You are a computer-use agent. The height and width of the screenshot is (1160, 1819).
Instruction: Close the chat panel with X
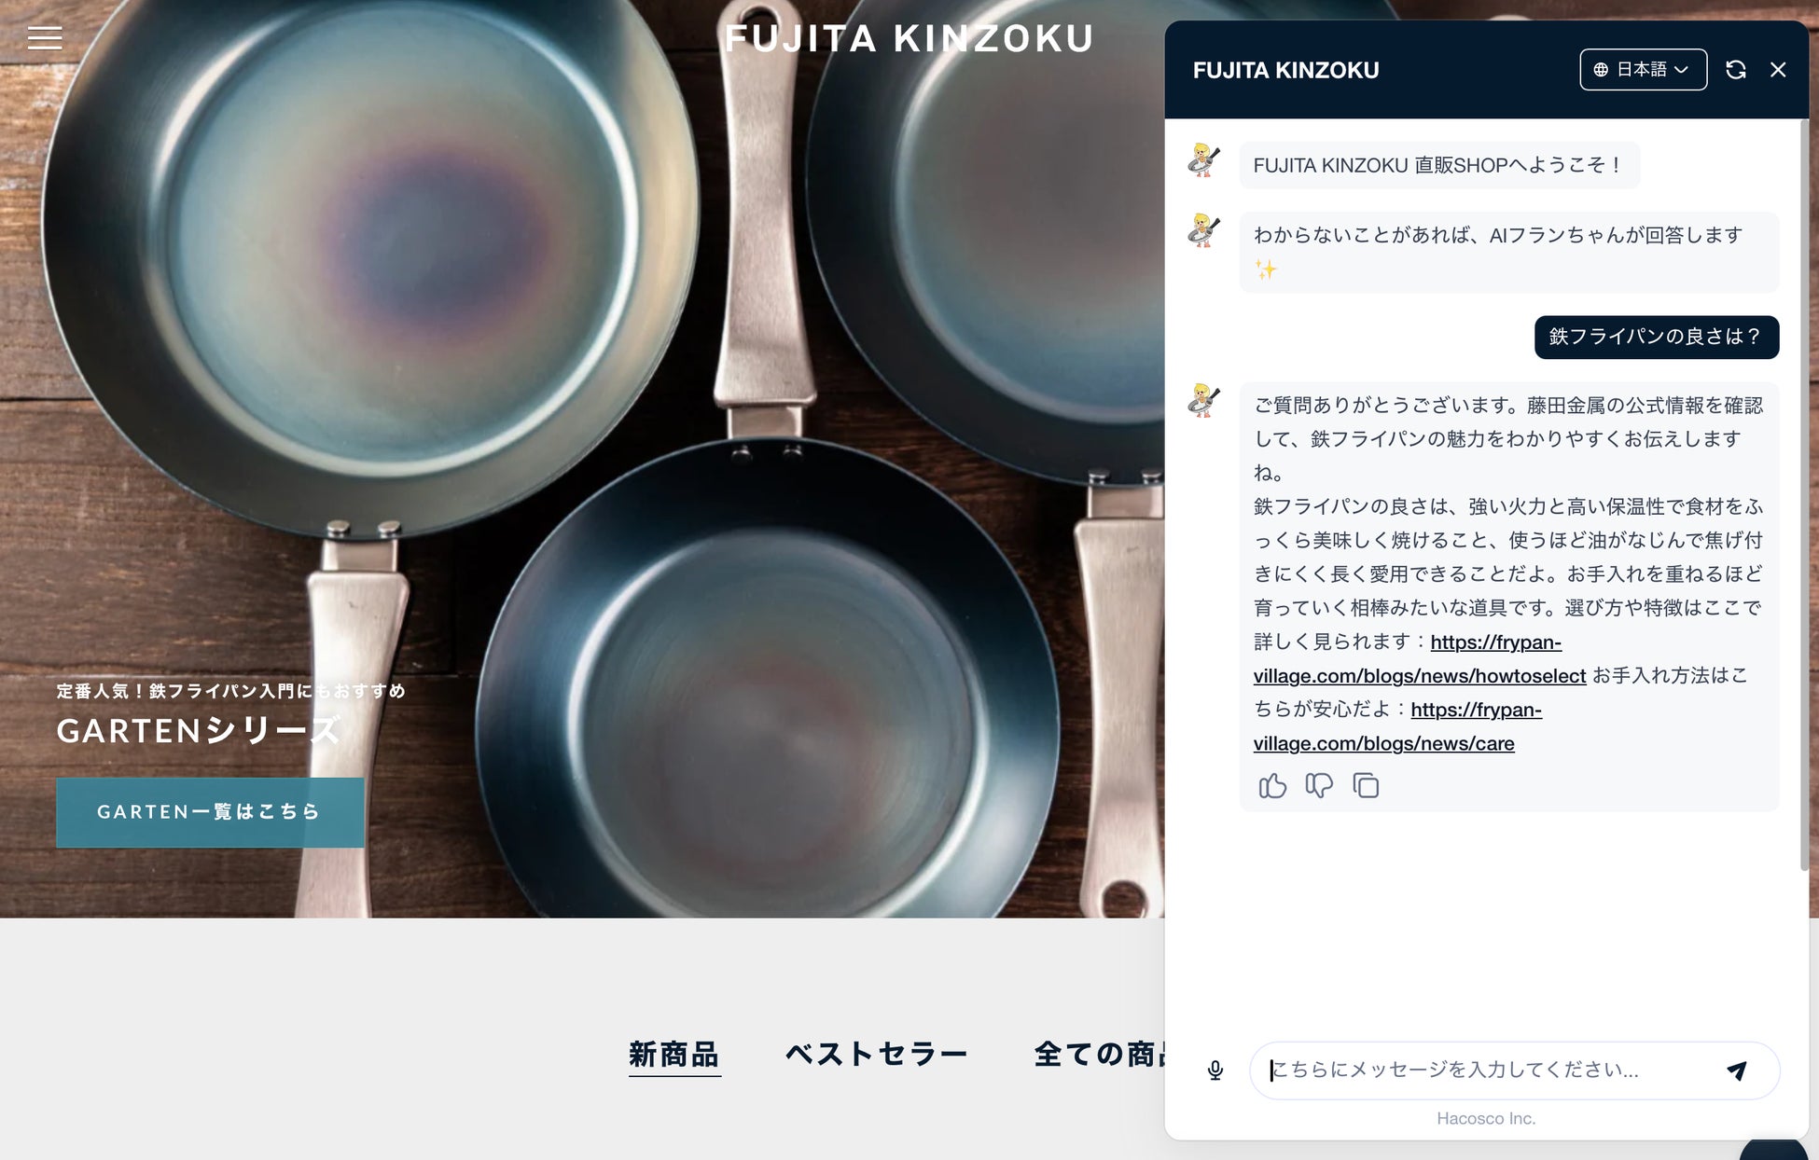click(1778, 70)
